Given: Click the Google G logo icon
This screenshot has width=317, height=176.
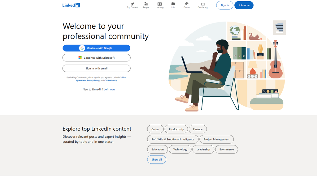Looking at the screenshot, I should click(x=82, y=48).
